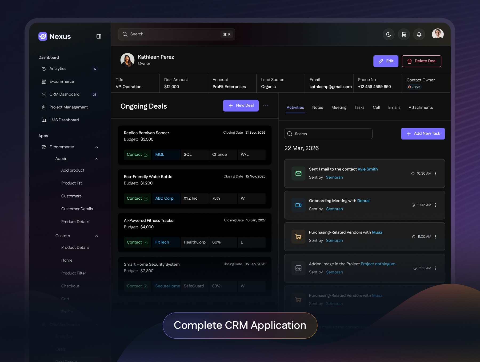Switch to the Emails tab
This screenshot has width=480, height=362.
[x=394, y=108]
